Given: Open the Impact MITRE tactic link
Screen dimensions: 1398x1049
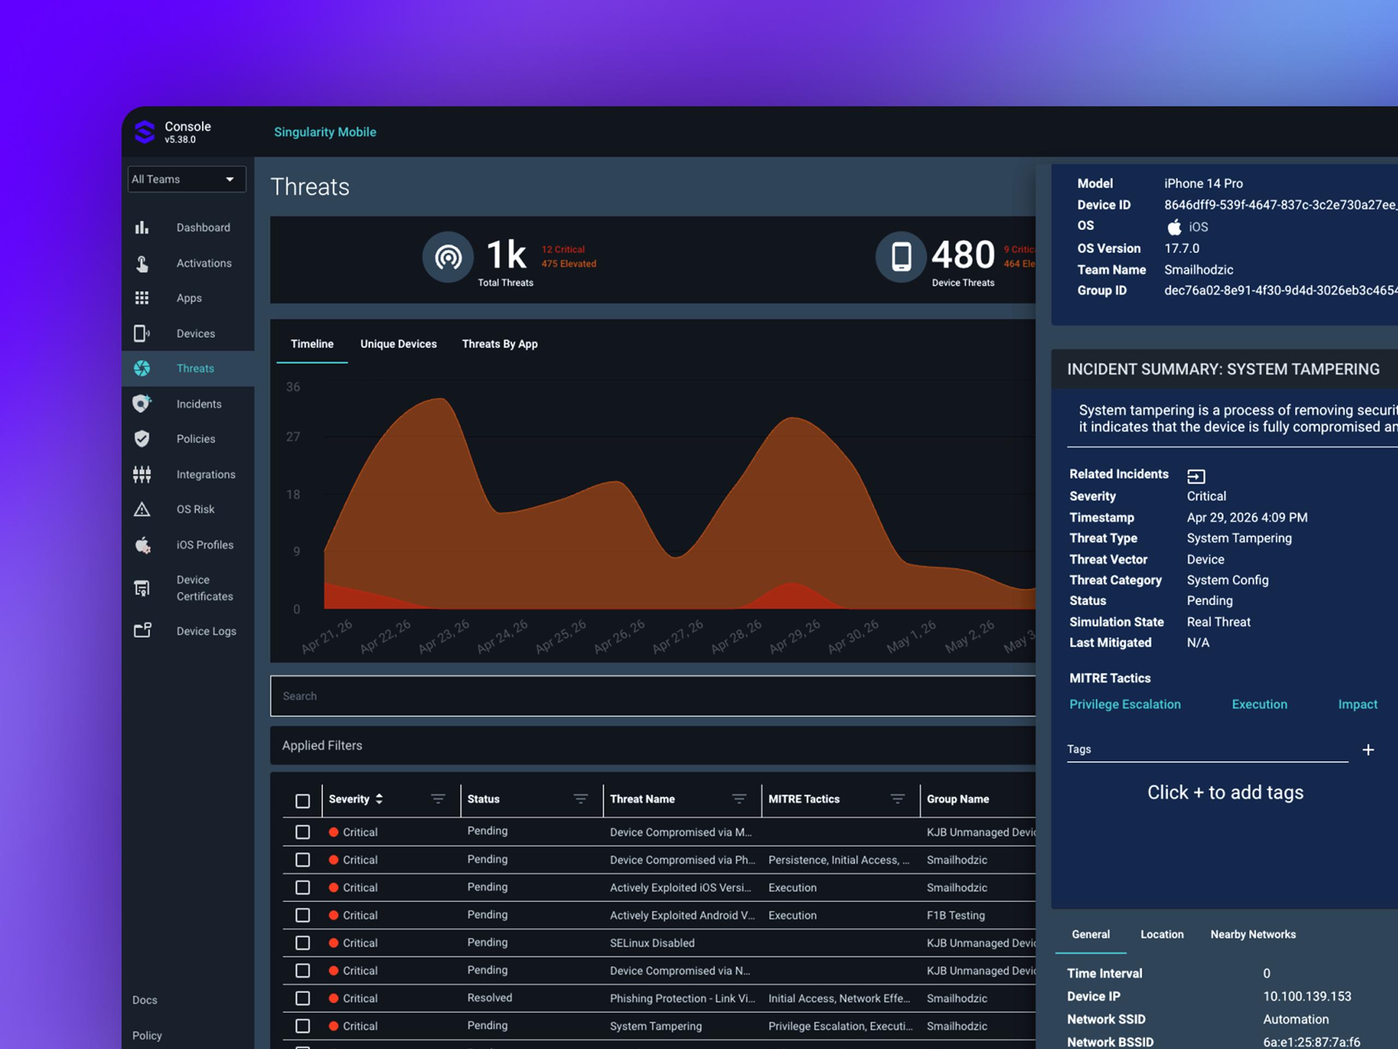Looking at the screenshot, I should [x=1358, y=704].
